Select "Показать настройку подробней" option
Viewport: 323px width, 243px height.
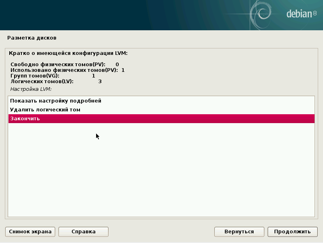click(56, 101)
